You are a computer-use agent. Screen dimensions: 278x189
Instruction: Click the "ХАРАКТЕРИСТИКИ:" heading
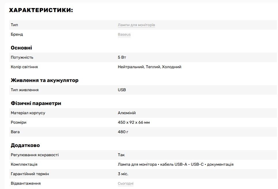point(41,10)
